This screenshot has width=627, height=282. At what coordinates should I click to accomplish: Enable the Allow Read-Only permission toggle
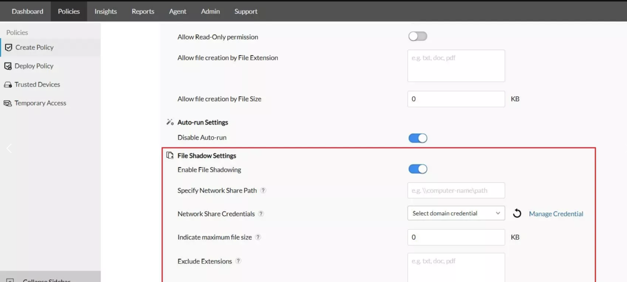[x=418, y=36]
